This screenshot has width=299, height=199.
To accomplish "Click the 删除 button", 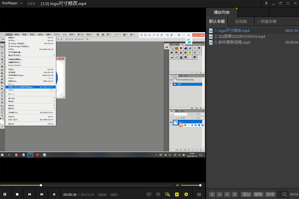I will tap(258, 195).
